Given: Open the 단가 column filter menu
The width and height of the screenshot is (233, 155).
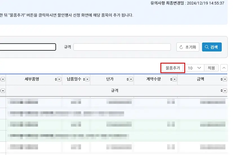Looking at the screenshot, I should (131, 80).
